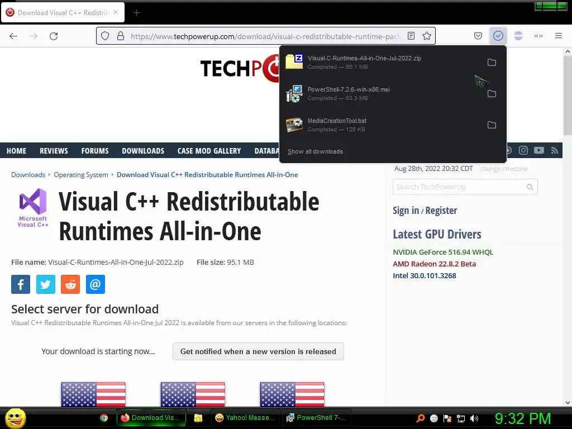Image resolution: width=572 pixels, height=429 pixels.
Task: Click the Downloads toolbar button
Action: (498, 36)
